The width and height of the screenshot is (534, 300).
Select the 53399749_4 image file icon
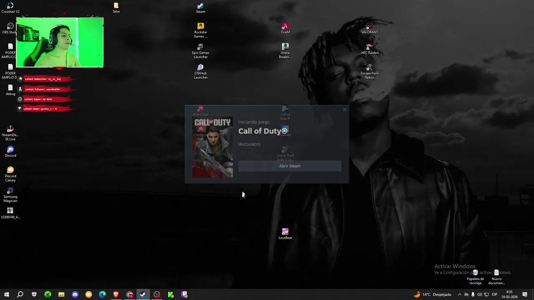pyautogui.click(x=10, y=213)
